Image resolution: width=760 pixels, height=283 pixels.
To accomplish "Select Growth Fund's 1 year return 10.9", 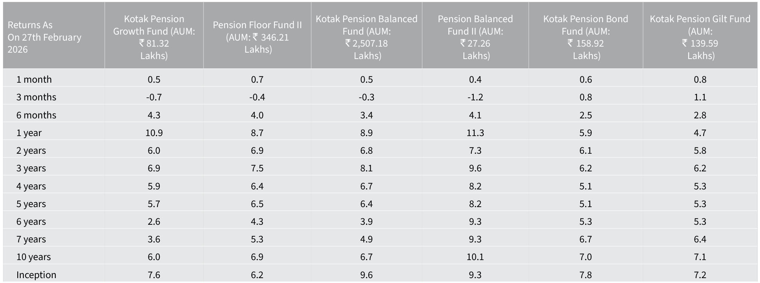I will [x=154, y=133].
